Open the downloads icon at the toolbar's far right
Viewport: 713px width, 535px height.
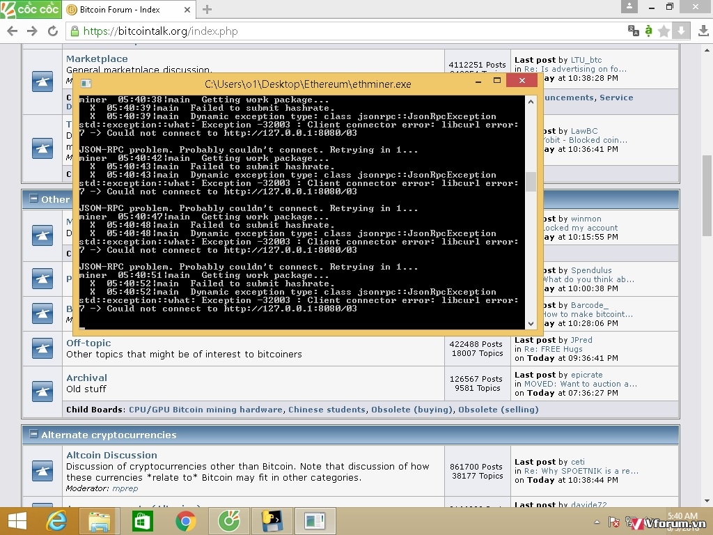tap(703, 31)
